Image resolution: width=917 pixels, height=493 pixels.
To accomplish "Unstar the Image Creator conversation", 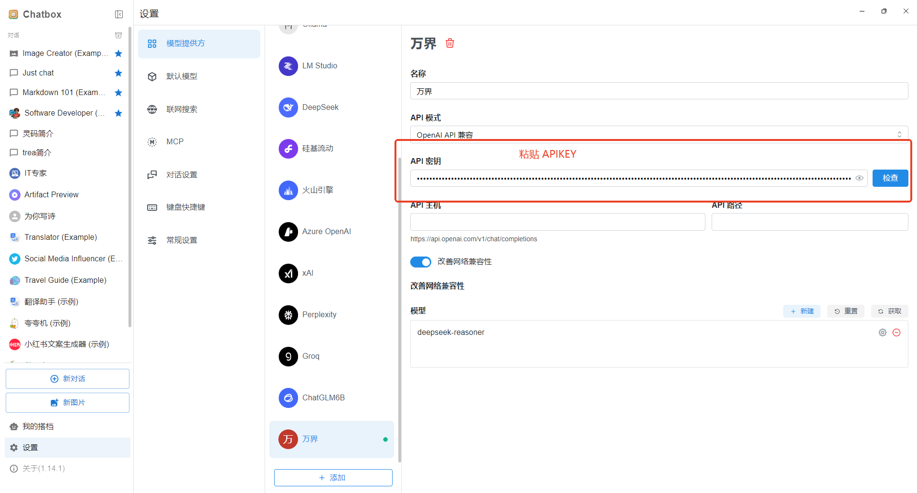I will (118, 54).
